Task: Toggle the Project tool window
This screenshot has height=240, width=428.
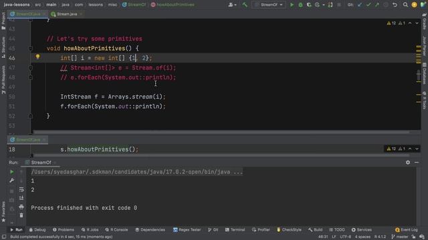Action: pos(3,21)
